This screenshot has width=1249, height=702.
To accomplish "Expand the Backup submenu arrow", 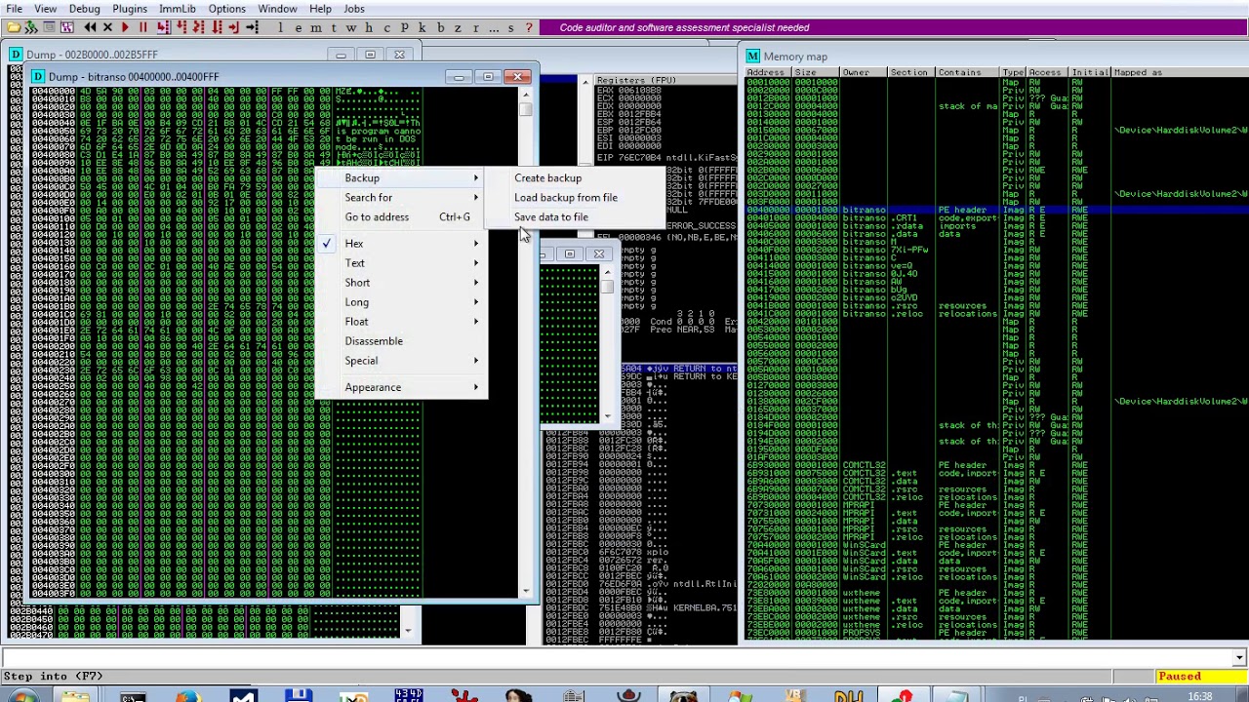I will pos(476,178).
